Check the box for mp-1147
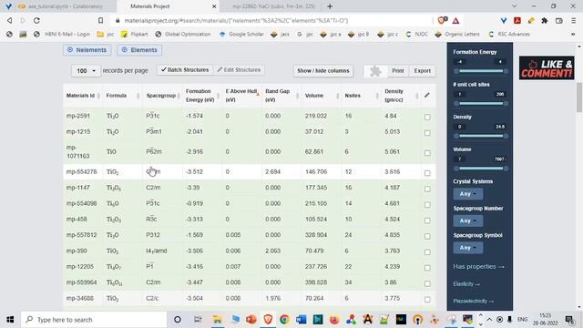Viewport: 583px width, 328px height. point(427,189)
